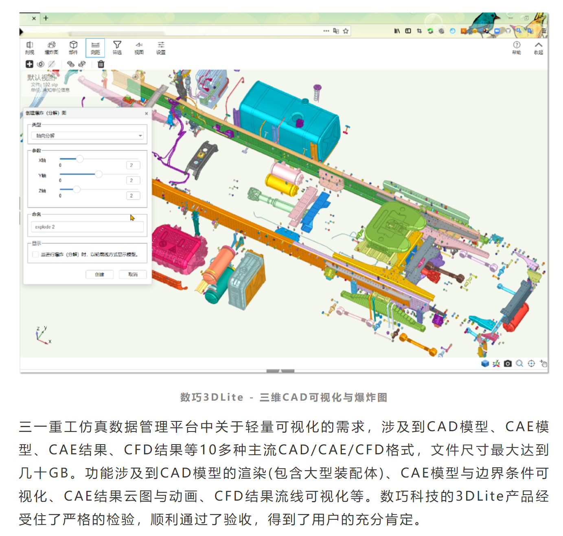Open the 类型 dropdown showing 轴向分解
This screenshot has height=536, width=563.
pos(88,136)
